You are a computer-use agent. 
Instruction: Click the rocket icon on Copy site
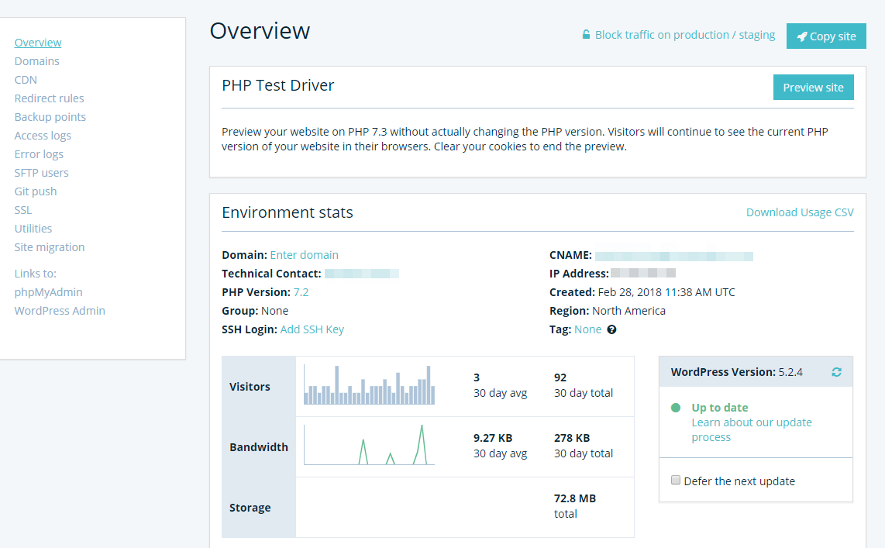pyautogui.click(x=801, y=36)
